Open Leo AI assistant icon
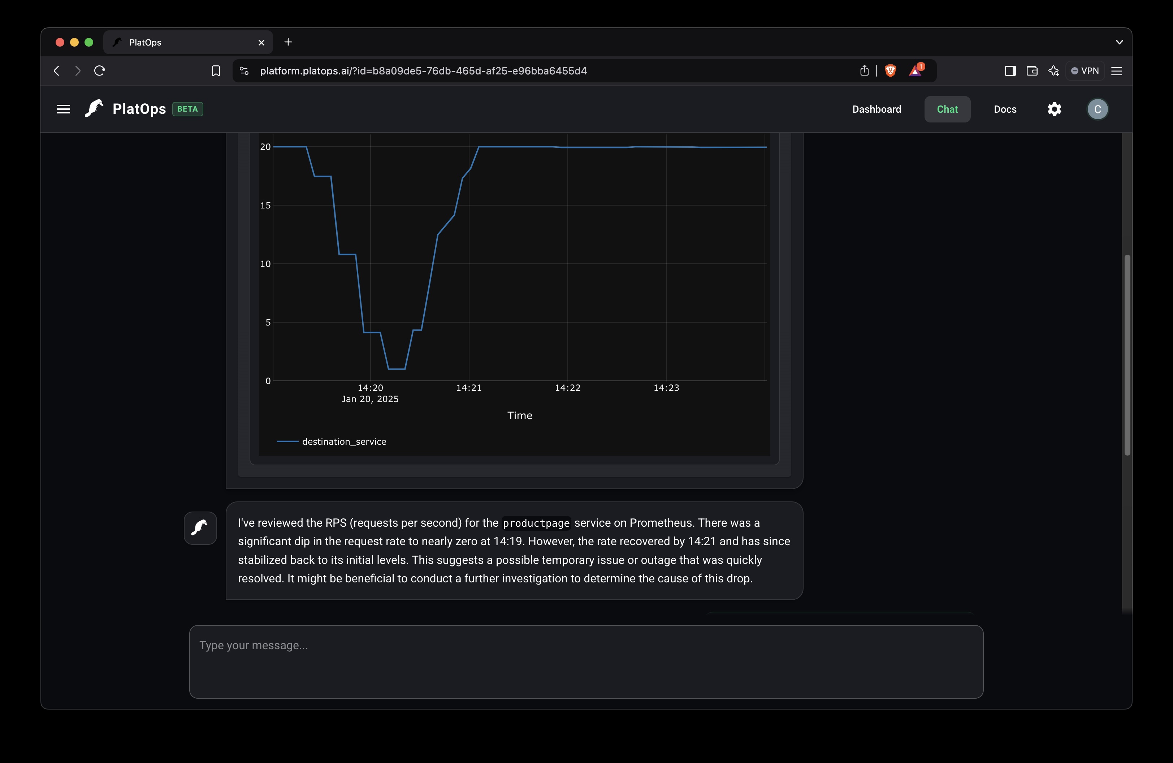The height and width of the screenshot is (763, 1173). tap(1053, 71)
